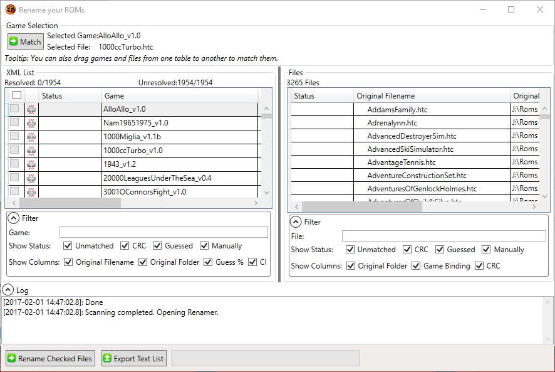Collapse the Files Filter section
555x372 pixels.
pos(296,222)
